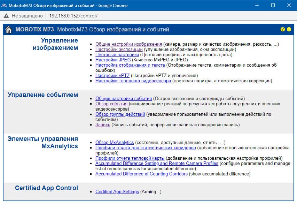Open Цветовые настройки link
297x204 pixels.
point(117,55)
